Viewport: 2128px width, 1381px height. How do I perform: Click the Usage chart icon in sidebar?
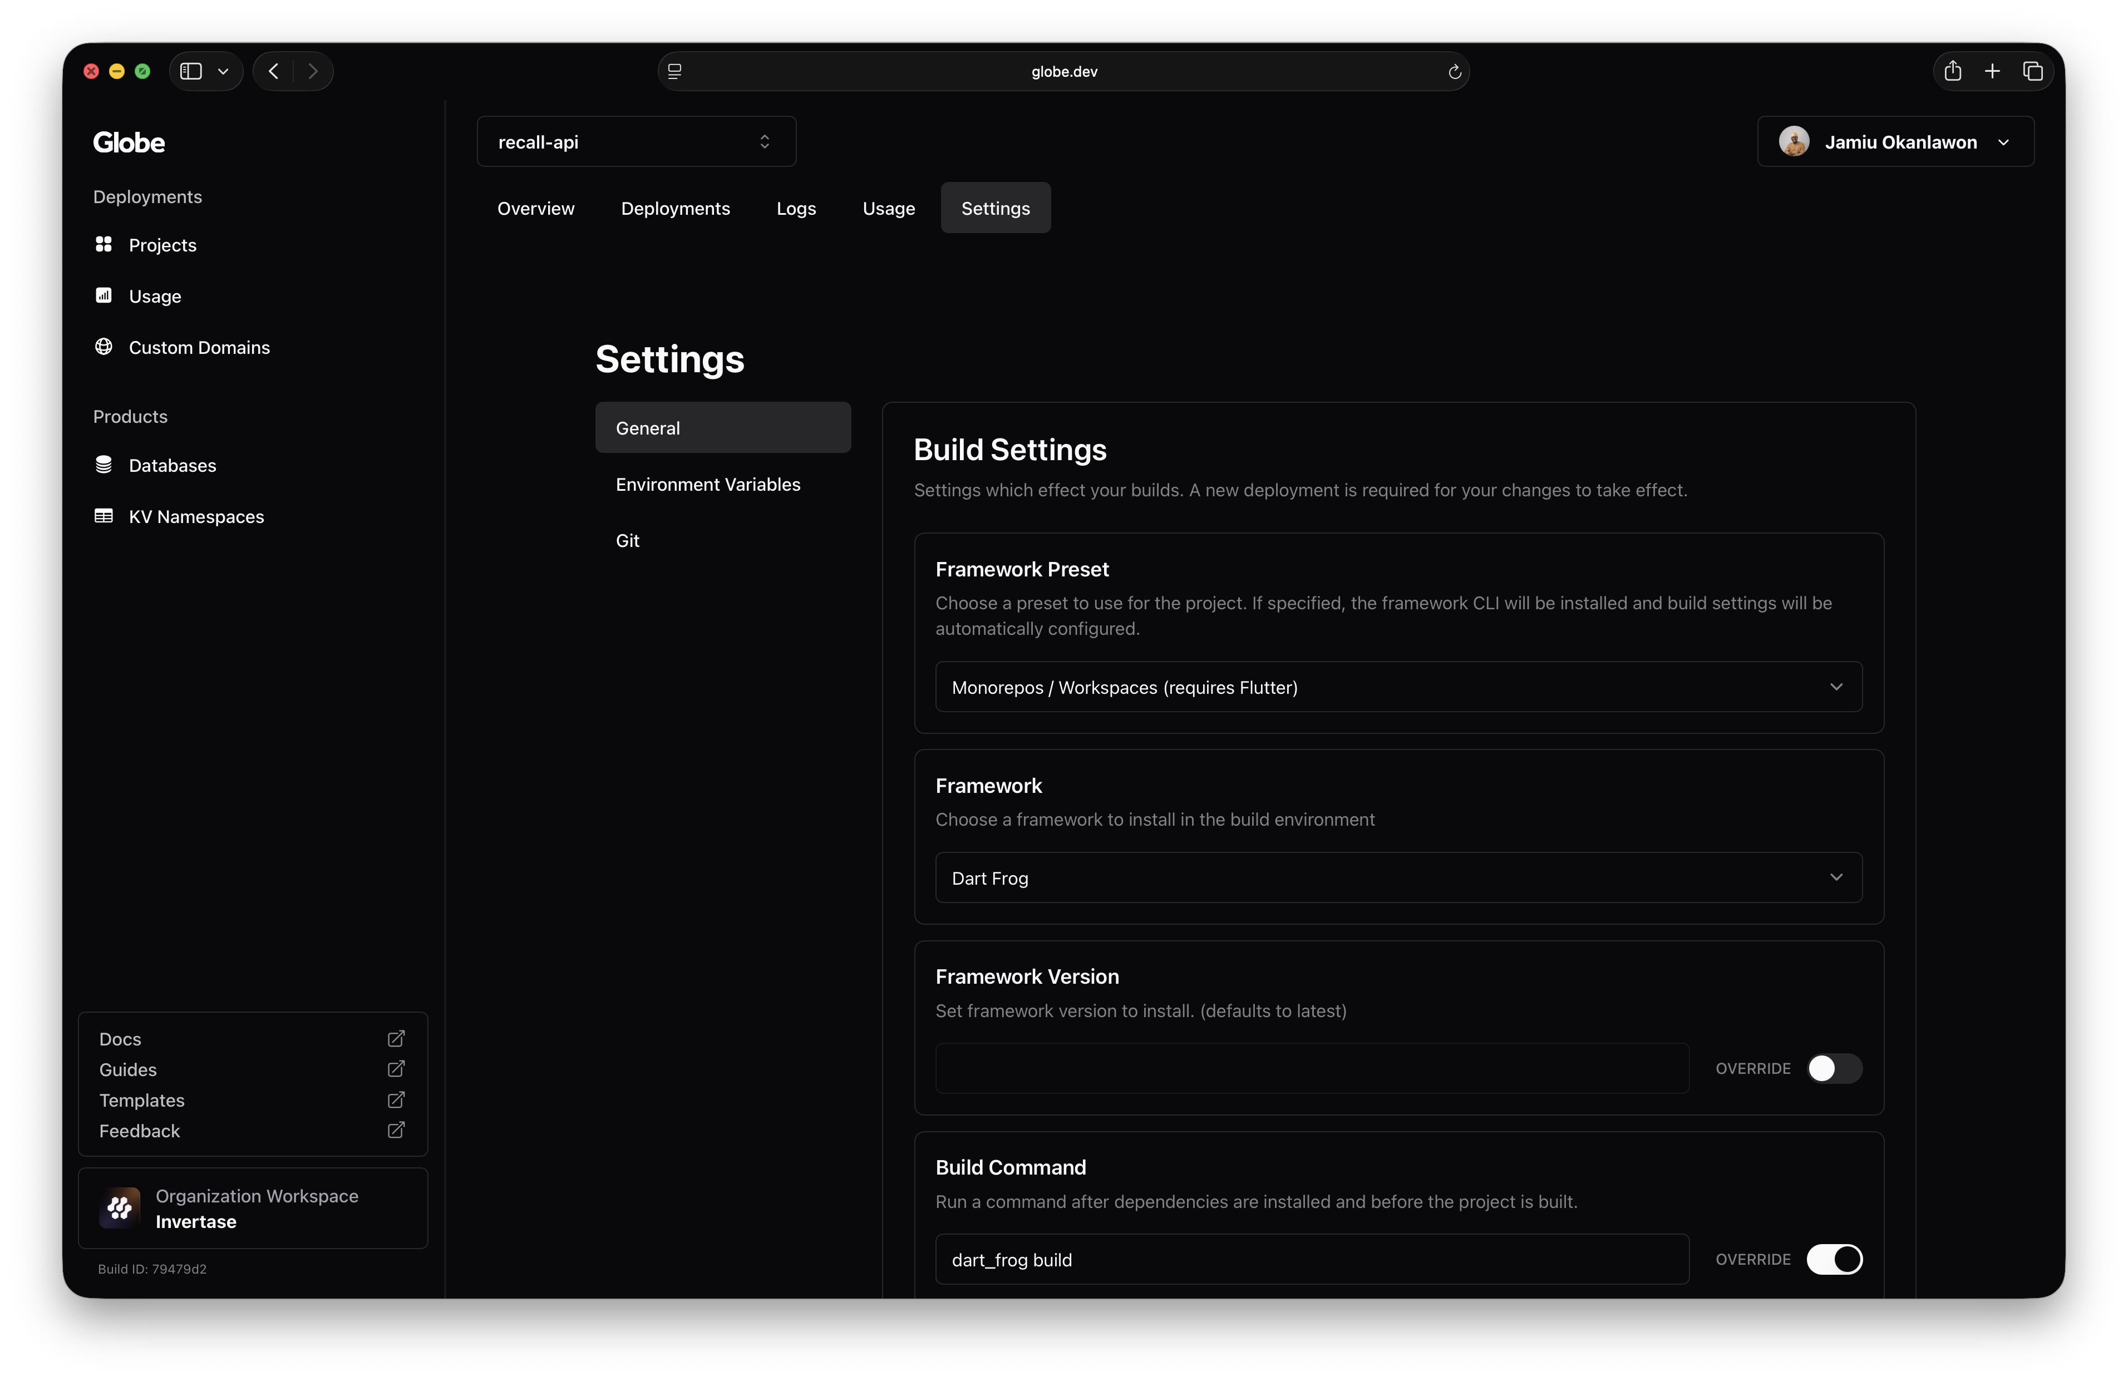[104, 295]
